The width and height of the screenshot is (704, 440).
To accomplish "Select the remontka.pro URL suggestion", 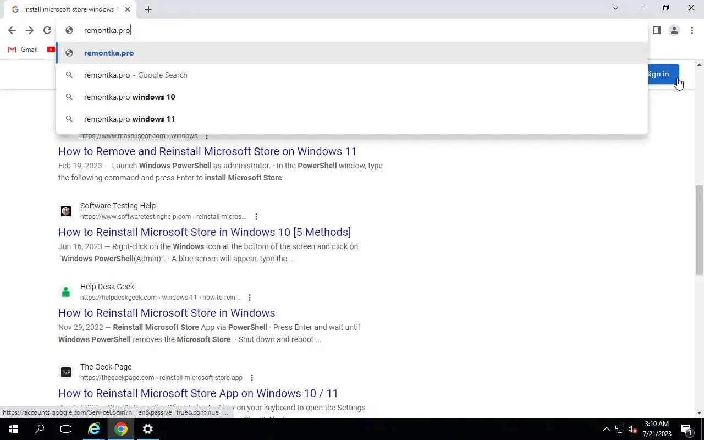I will click(352, 53).
